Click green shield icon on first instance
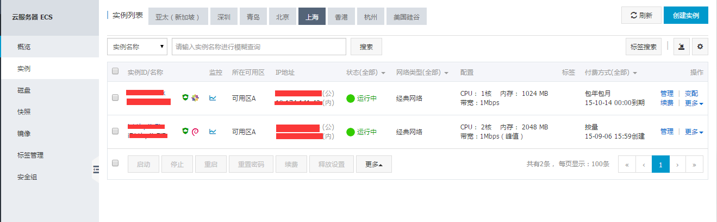This screenshot has height=222, width=717. coord(185,97)
